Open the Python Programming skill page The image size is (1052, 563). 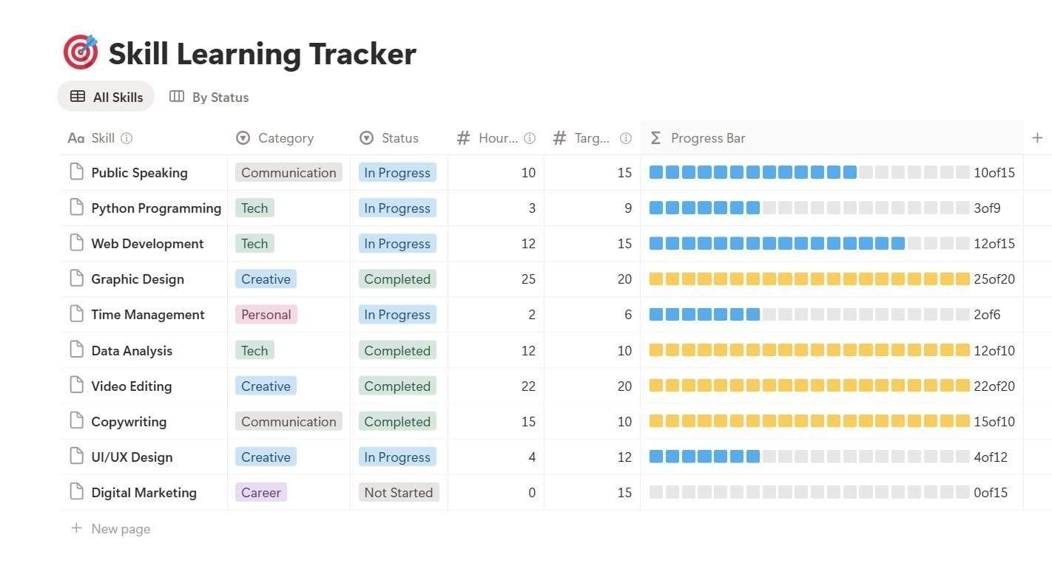(x=156, y=208)
